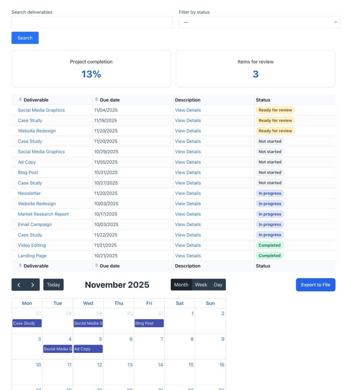
Task: Open the Blog Post event on the calendar
Action: (x=149, y=323)
